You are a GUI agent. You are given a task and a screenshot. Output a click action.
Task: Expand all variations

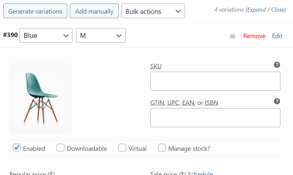pyautogui.click(x=256, y=10)
